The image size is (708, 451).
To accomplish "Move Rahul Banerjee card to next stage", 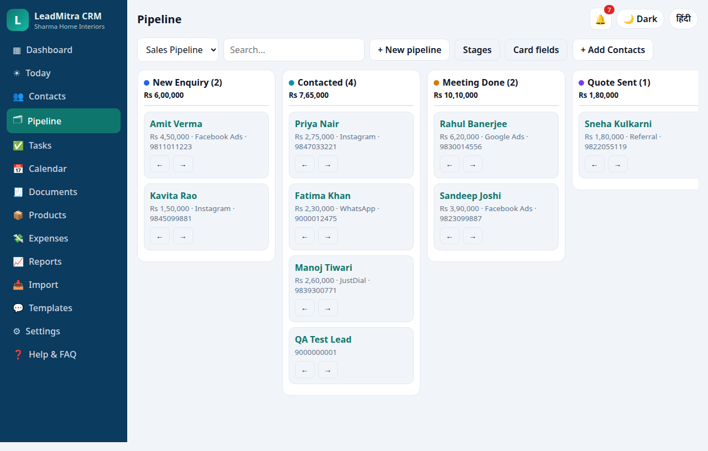I will (473, 164).
